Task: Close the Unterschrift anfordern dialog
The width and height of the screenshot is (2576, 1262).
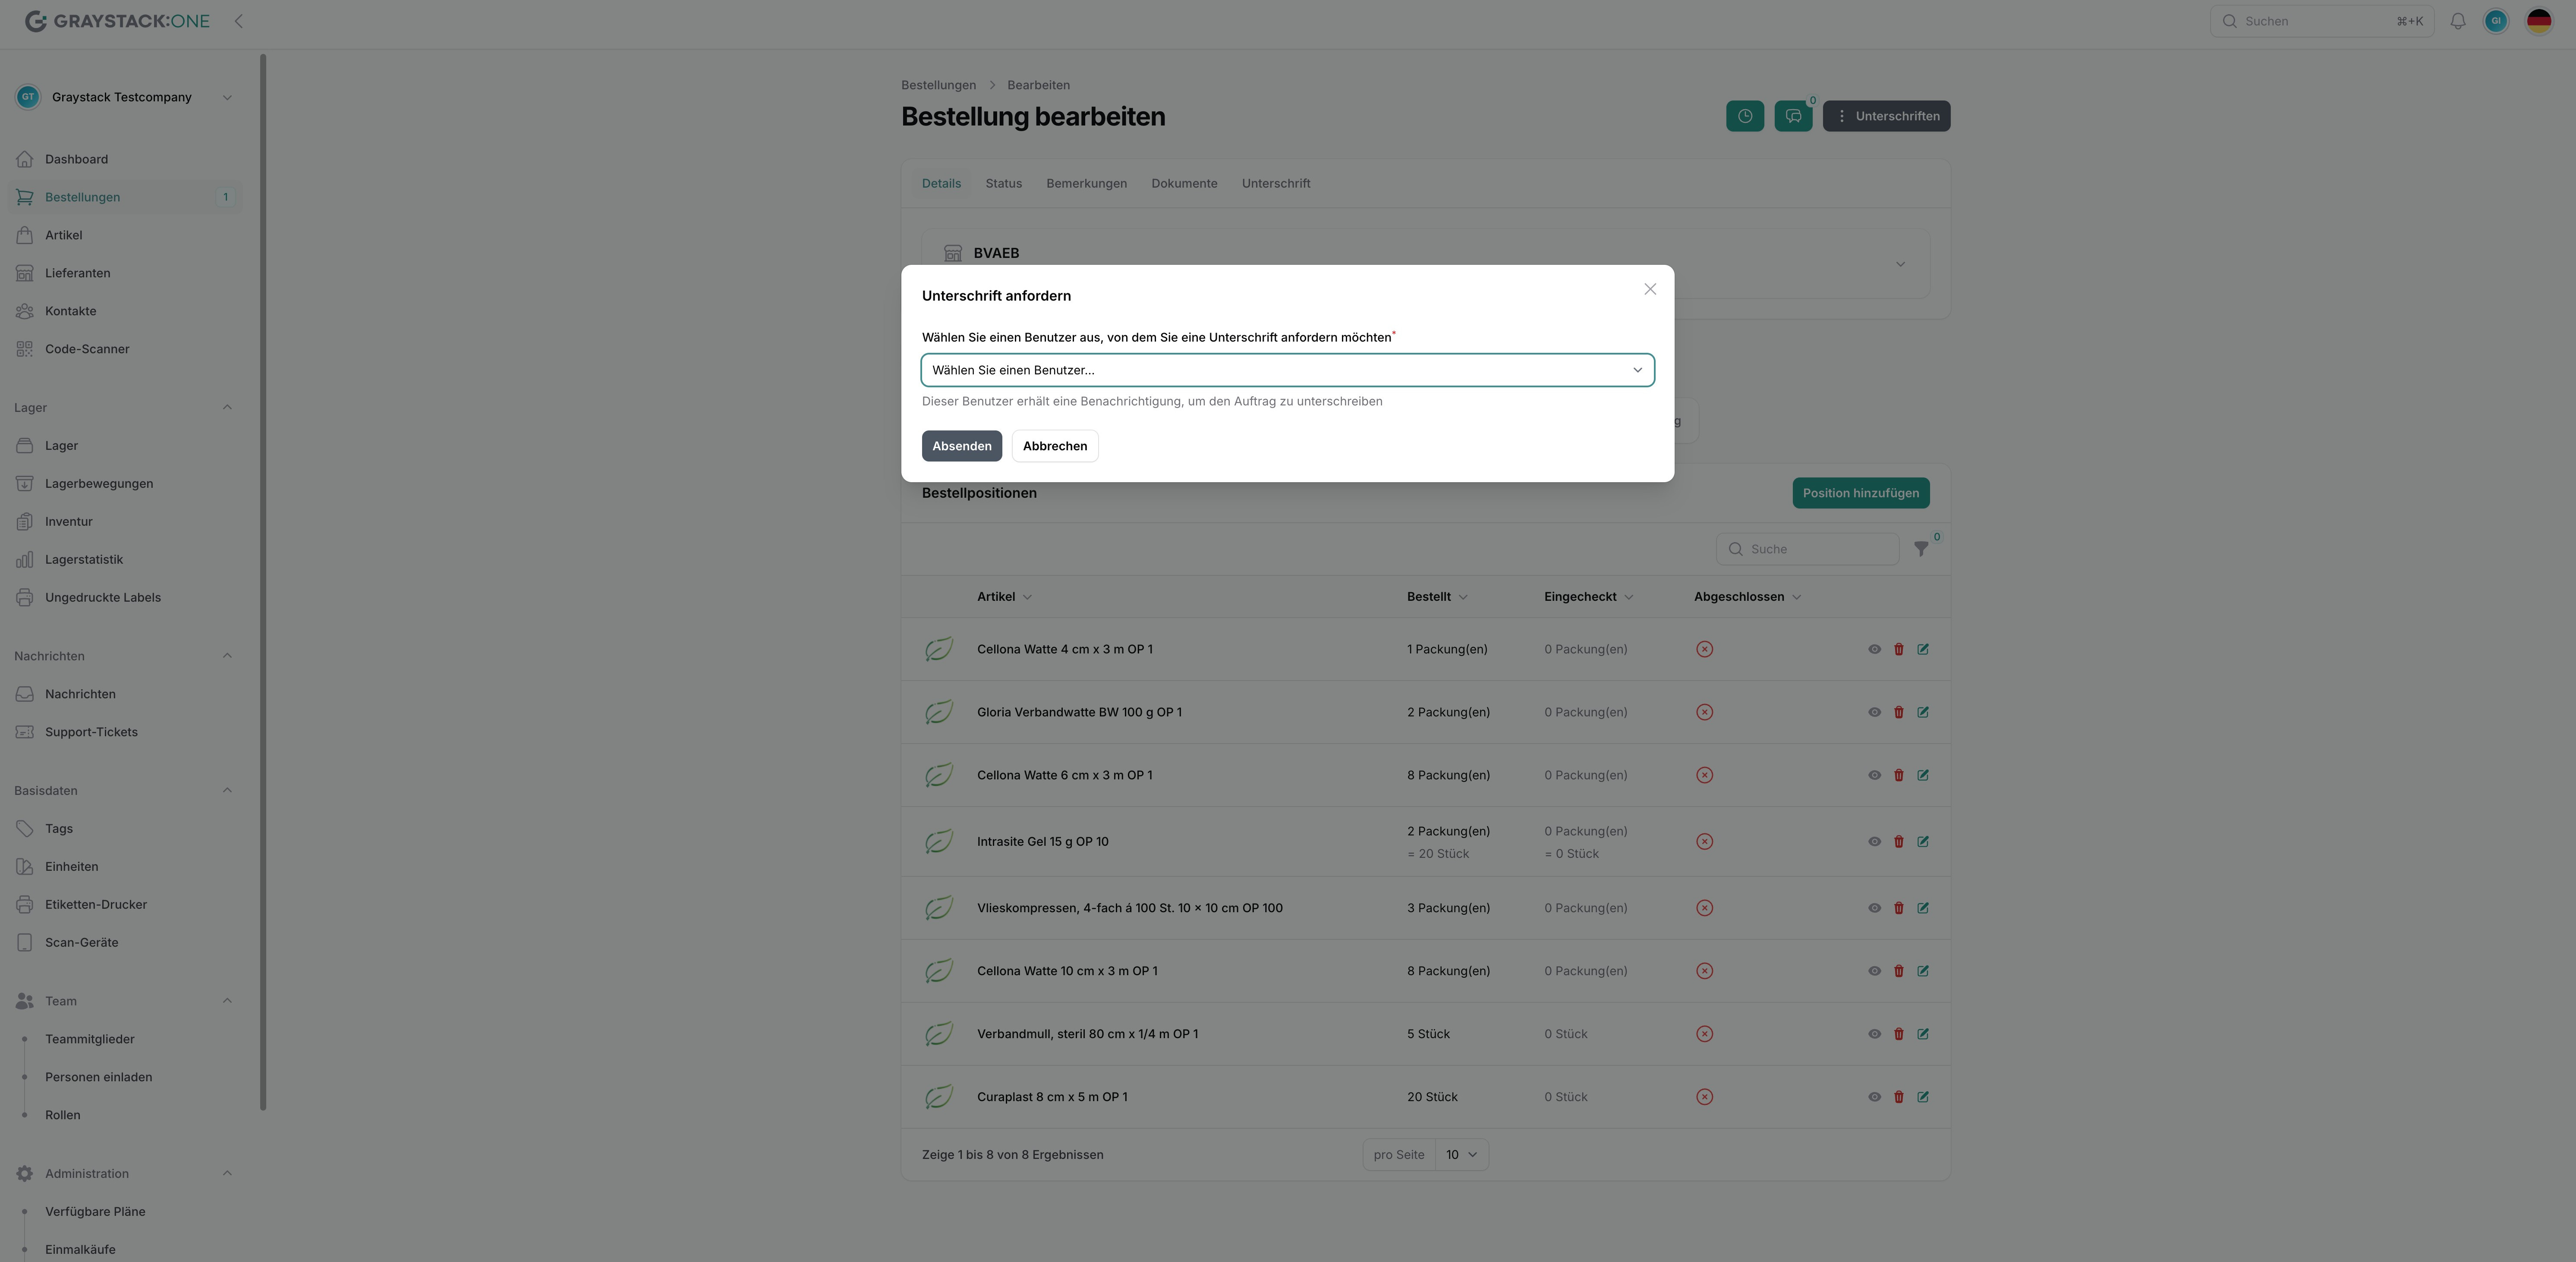Action: (1649, 290)
